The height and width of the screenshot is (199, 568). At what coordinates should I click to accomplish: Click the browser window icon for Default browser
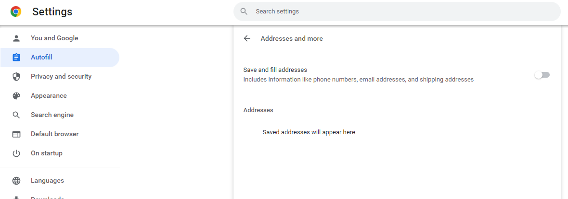click(x=16, y=134)
